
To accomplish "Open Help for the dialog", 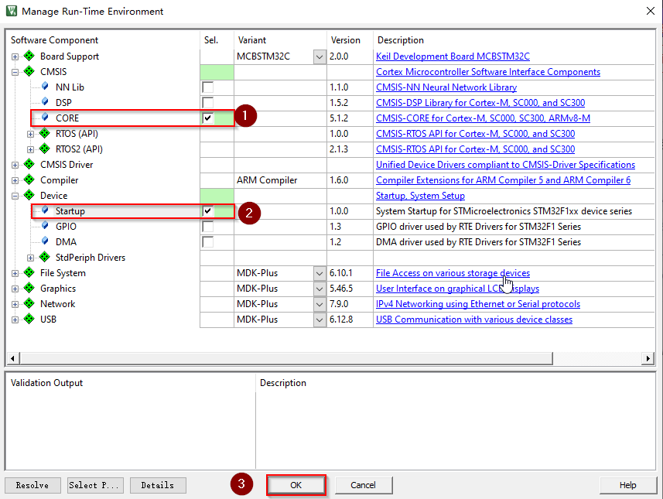I will click(x=628, y=485).
